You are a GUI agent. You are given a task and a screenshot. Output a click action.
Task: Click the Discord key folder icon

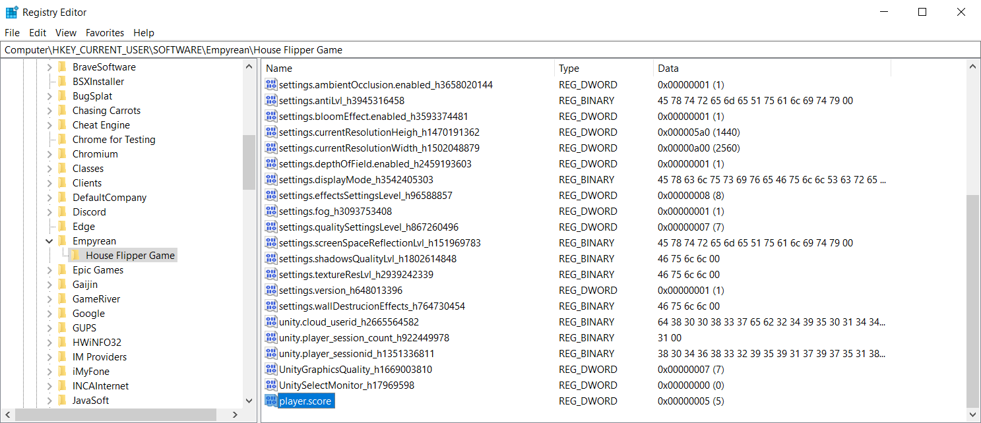point(63,211)
